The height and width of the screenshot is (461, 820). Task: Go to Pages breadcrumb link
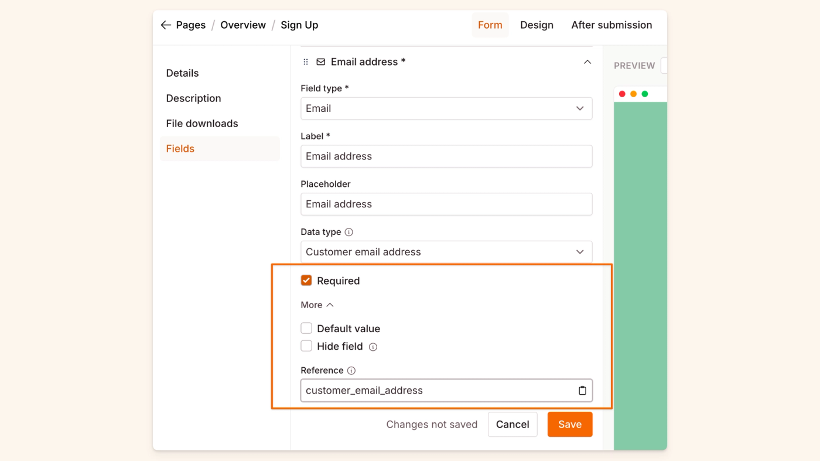pos(191,25)
